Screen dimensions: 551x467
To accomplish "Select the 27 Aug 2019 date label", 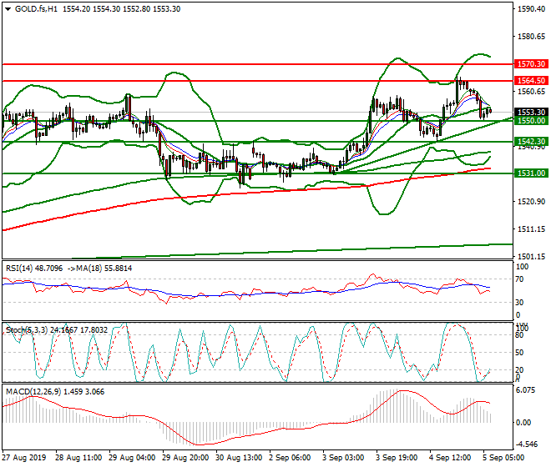I will tap(24, 458).
